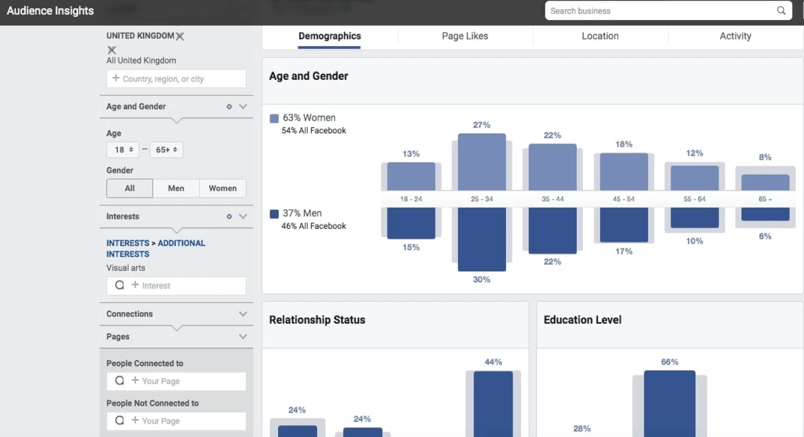Remove United Kingdom location with X icon

(x=180, y=36)
